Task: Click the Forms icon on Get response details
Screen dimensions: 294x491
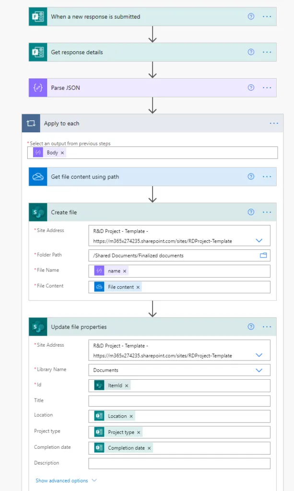Action: (38, 52)
